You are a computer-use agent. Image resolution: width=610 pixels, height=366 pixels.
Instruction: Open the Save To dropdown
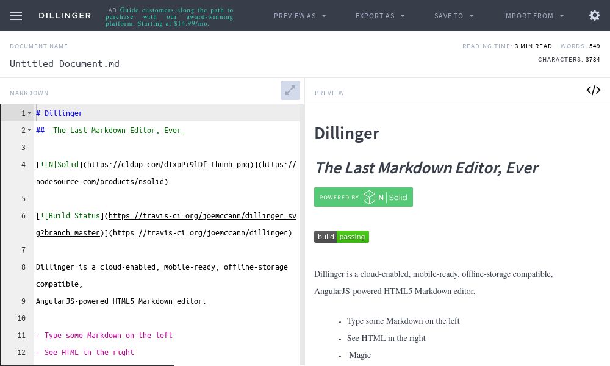[x=454, y=16]
